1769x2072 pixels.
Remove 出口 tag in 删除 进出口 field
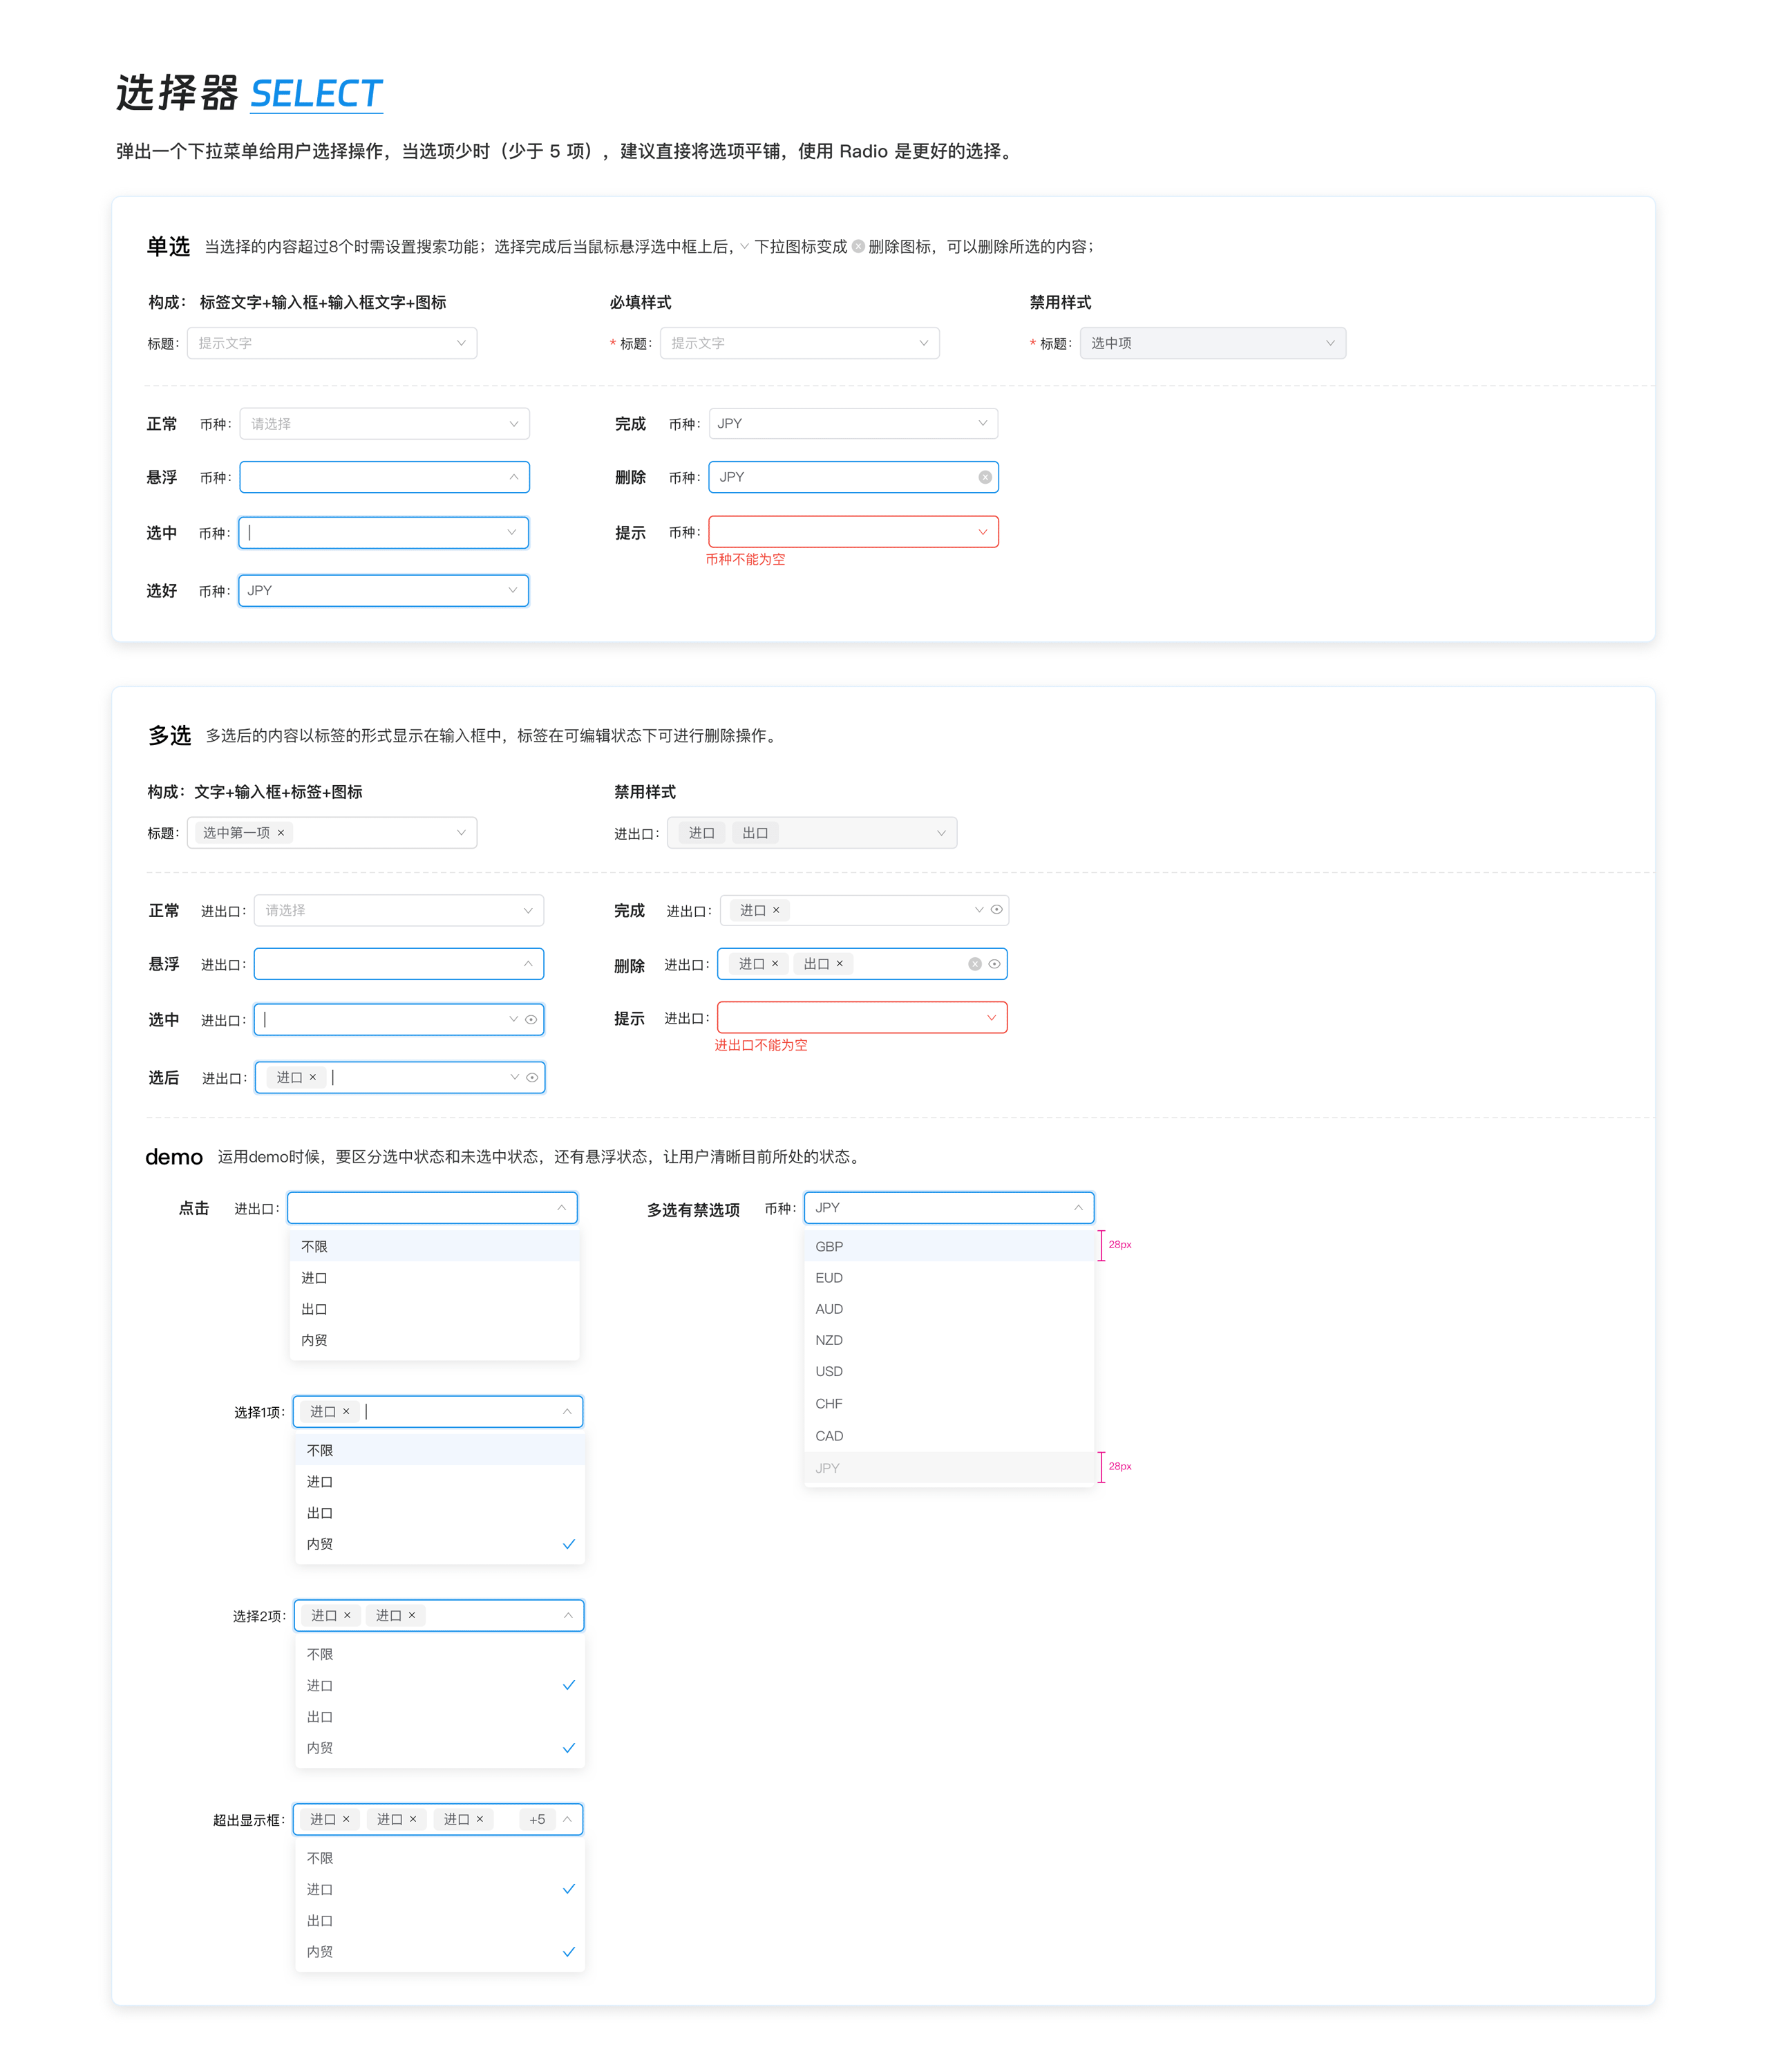[840, 964]
